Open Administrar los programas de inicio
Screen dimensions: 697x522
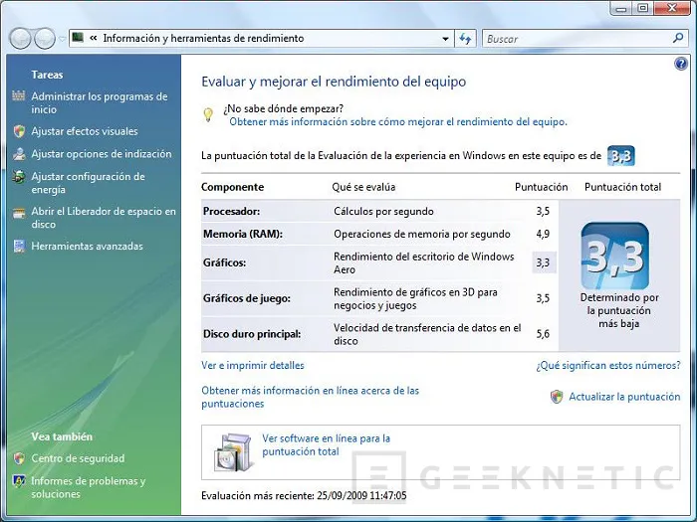click(100, 103)
